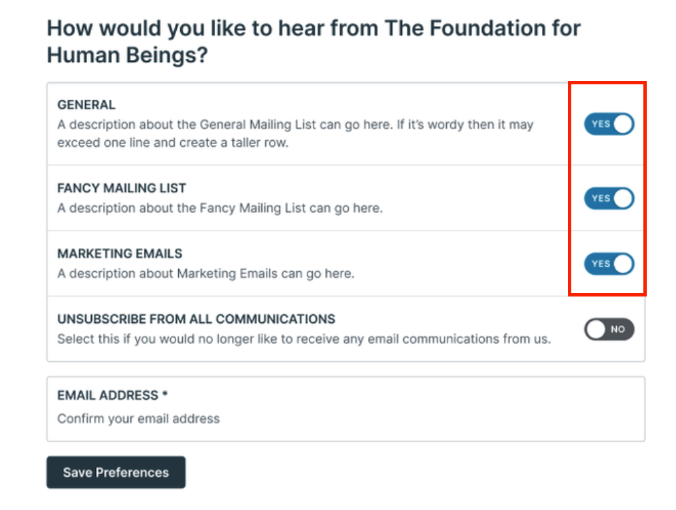Viewport: 676px width, 510px height.
Task: Click the NO label on unsubscribe switch
Action: 618,329
